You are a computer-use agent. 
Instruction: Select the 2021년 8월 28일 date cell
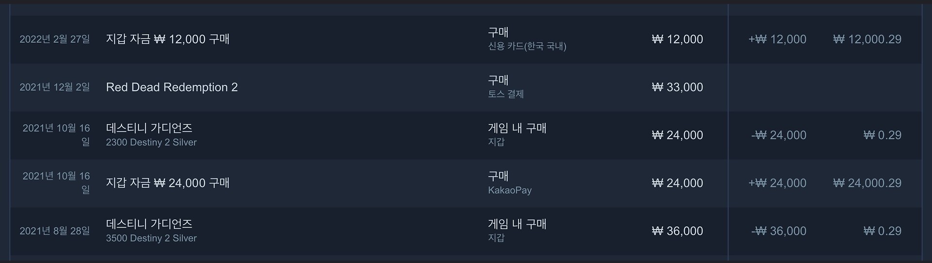[54, 231]
